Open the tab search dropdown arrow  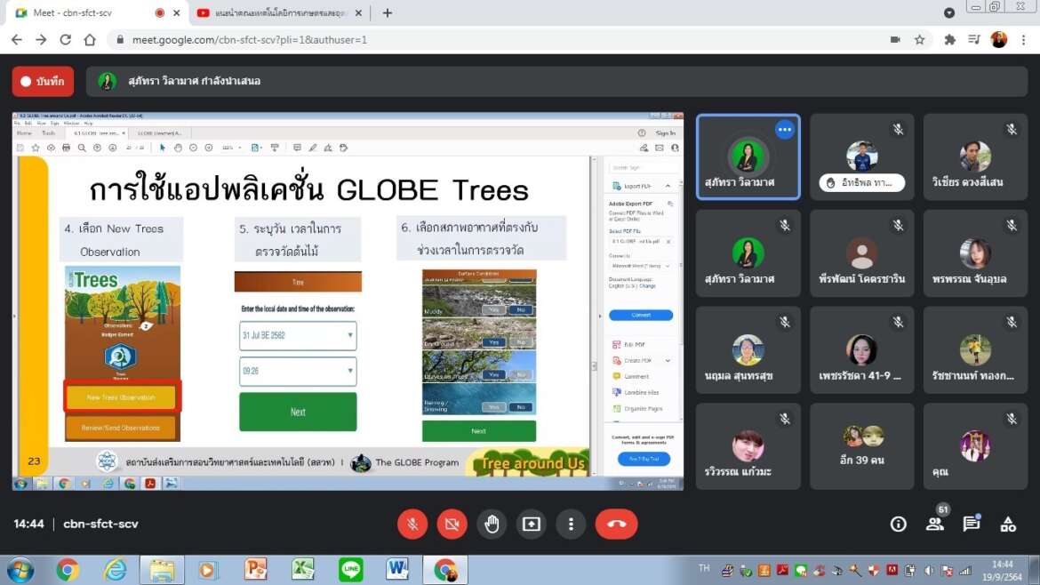tap(949, 12)
